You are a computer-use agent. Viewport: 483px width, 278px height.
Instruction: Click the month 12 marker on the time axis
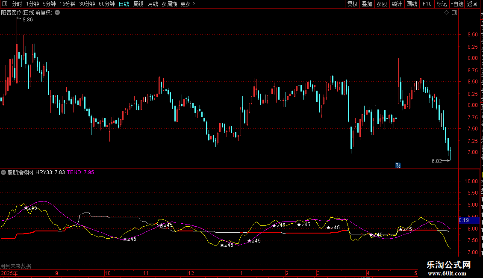coord(191,273)
